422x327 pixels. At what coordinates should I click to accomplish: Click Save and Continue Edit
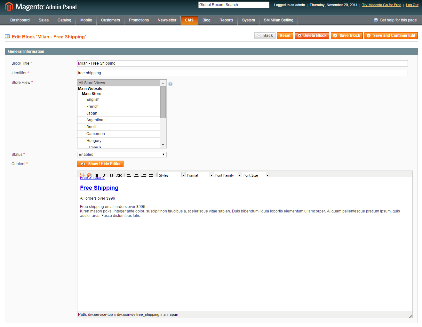tap(391, 36)
